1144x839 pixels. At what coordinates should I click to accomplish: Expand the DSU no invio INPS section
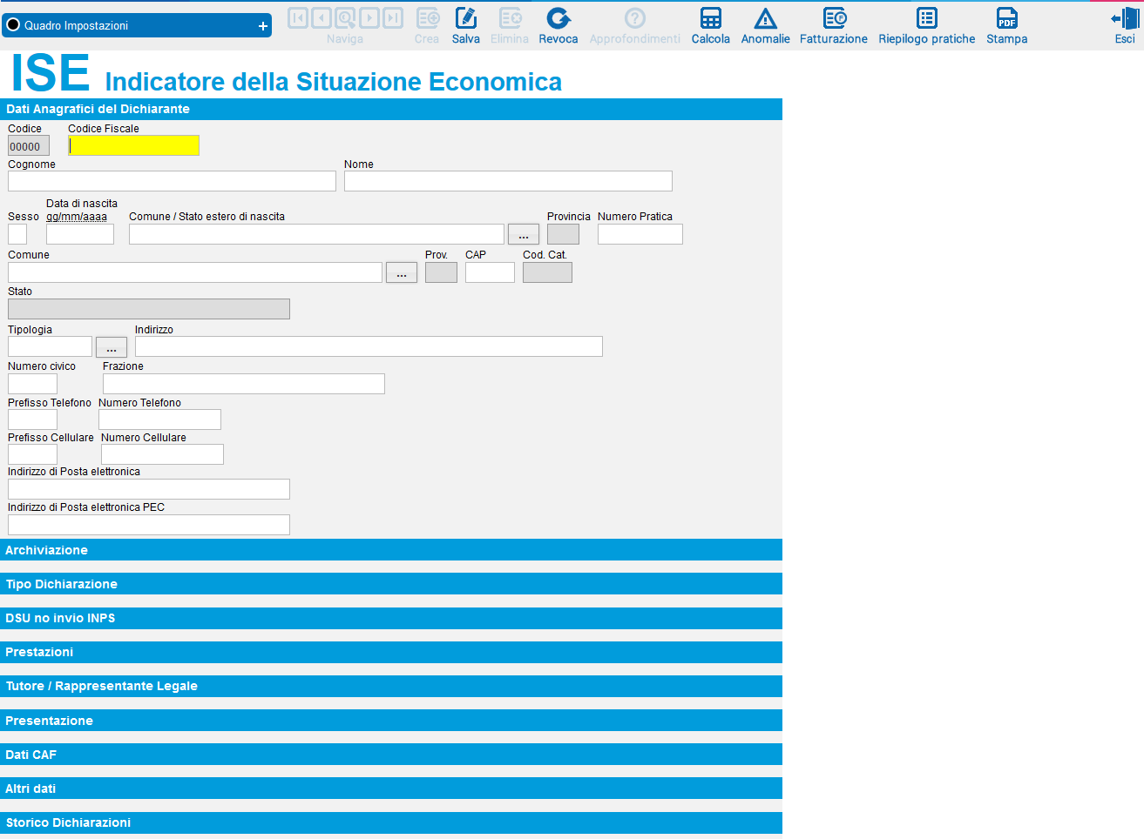point(391,618)
